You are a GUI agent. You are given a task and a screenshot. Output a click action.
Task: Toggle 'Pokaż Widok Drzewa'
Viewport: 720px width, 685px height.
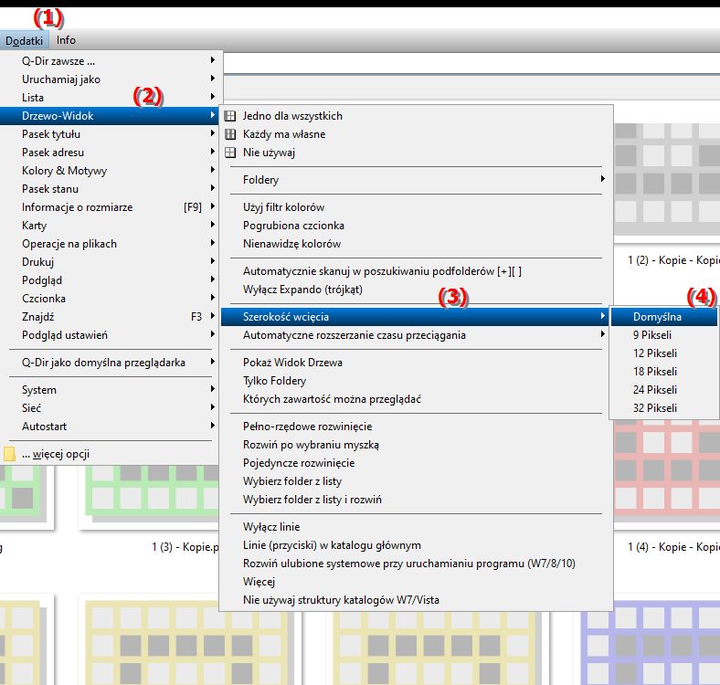pyautogui.click(x=417, y=363)
